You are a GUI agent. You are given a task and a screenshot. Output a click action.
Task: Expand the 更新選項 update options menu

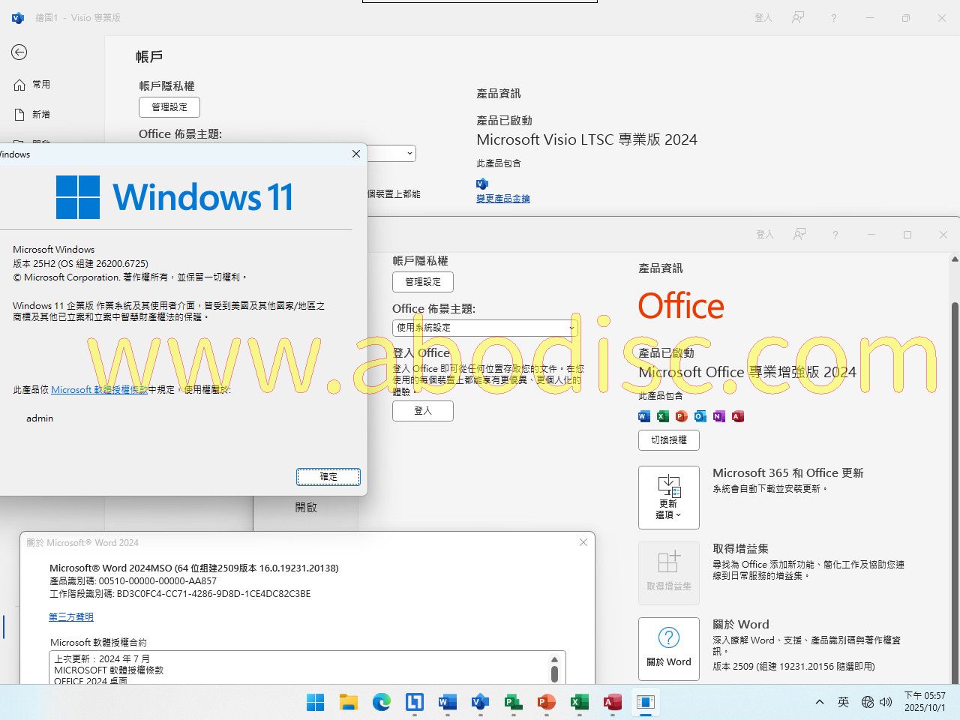point(668,497)
